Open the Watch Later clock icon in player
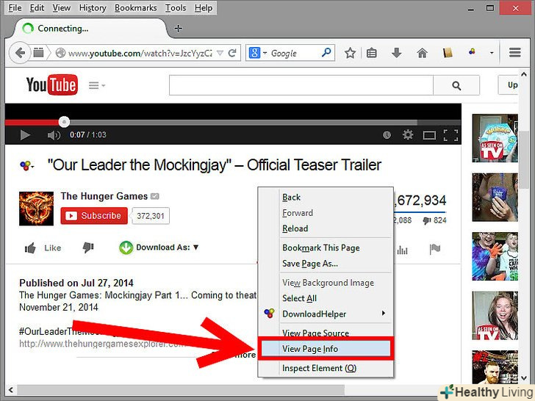The width and height of the screenshot is (535, 401). click(387, 135)
